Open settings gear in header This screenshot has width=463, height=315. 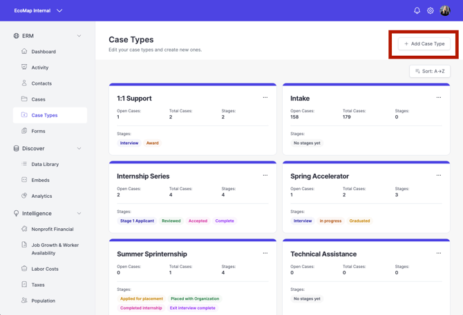point(431,10)
